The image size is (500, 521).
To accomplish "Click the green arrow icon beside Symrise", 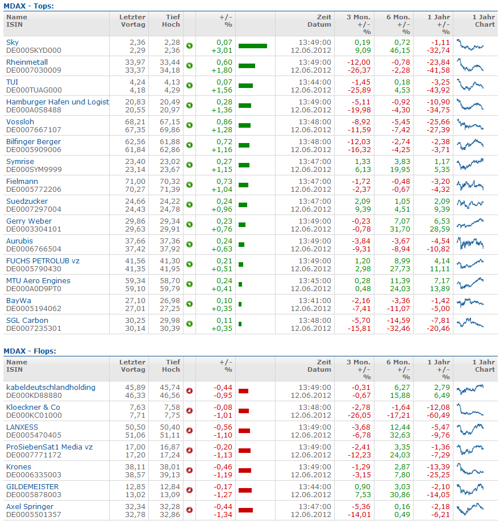I will coord(189,165).
